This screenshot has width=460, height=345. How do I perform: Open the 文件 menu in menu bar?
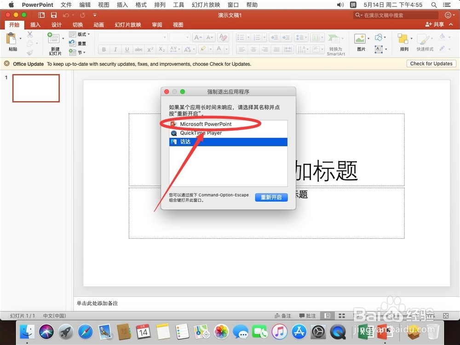(x=66, y=5)
